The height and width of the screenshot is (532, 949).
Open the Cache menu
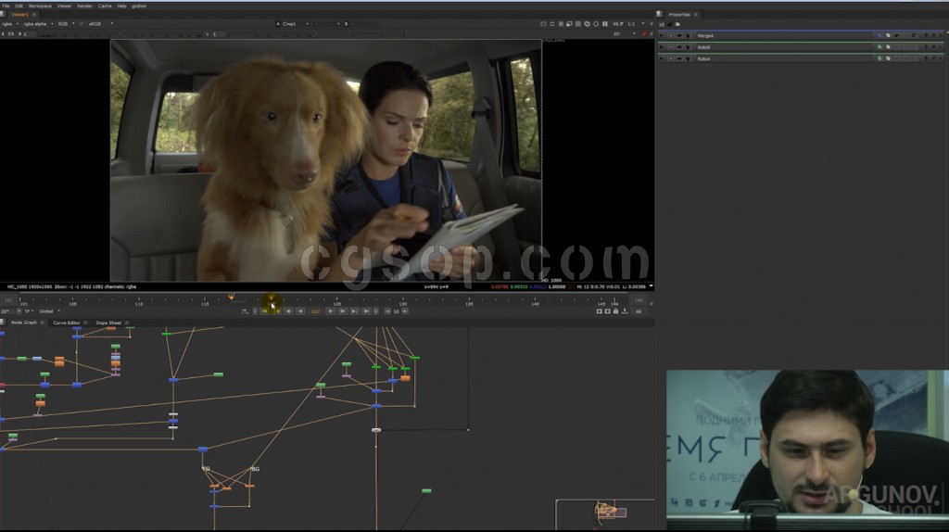[105, 6]
